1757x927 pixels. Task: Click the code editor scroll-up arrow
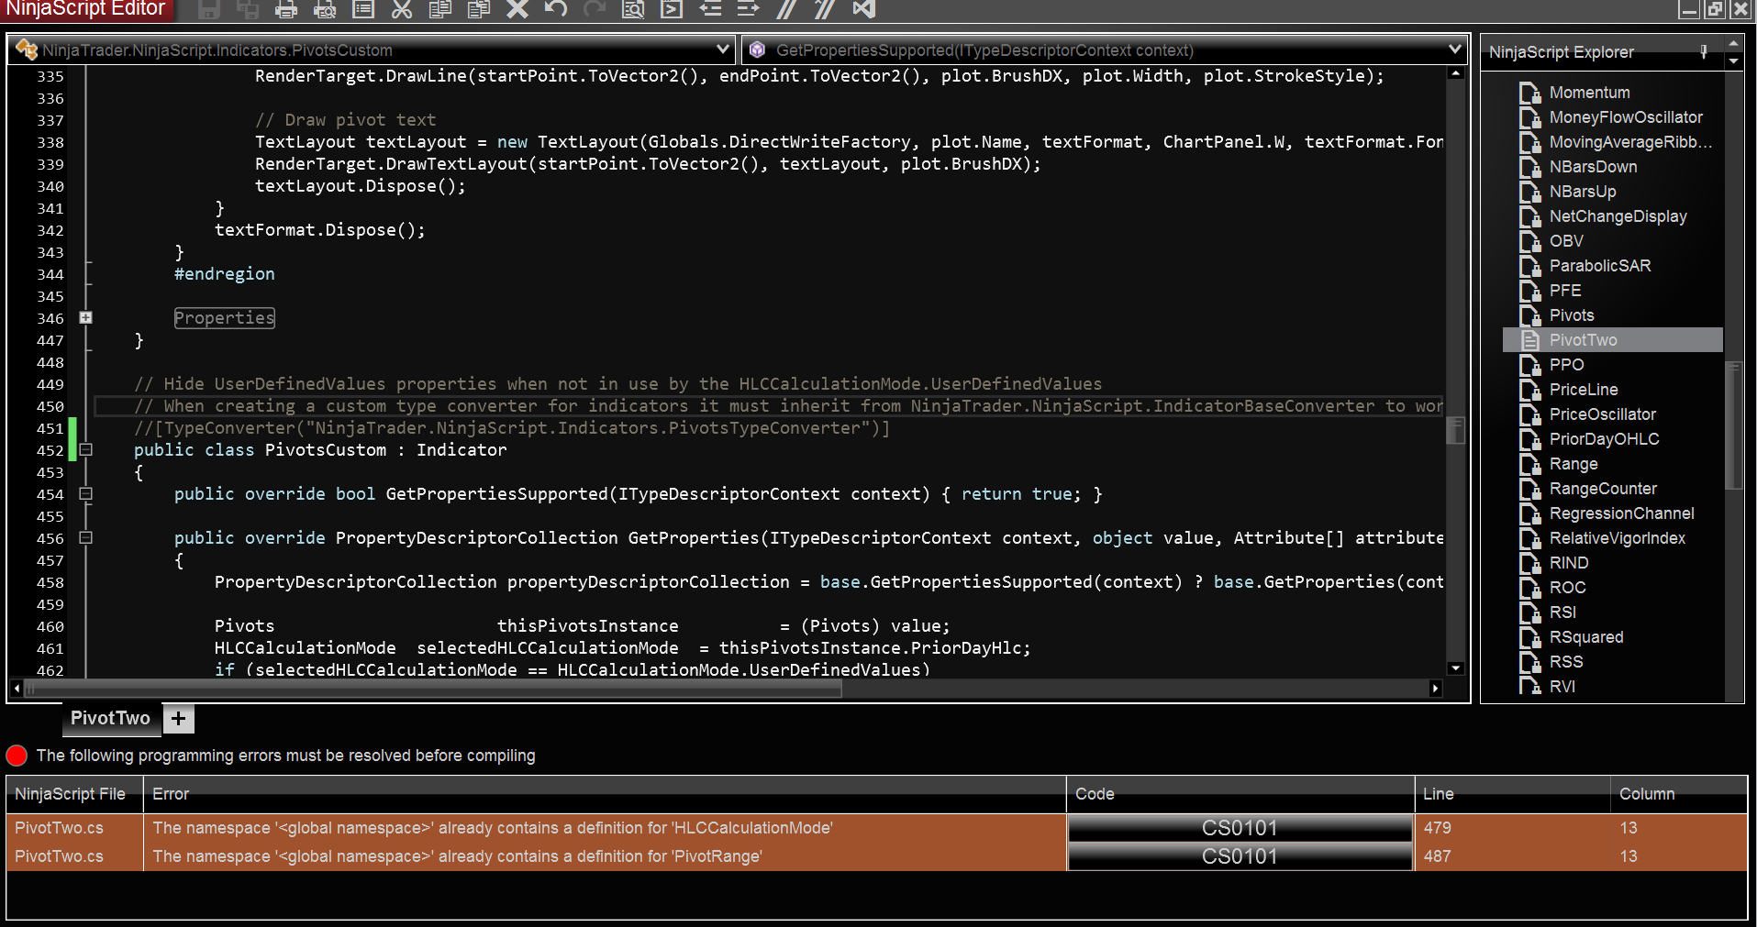1455,73
